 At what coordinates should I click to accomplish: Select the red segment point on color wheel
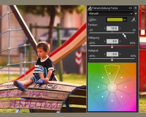(126, 87)
